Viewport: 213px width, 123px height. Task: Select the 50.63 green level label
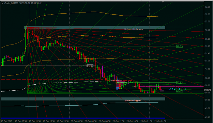[x=180, y=83]
